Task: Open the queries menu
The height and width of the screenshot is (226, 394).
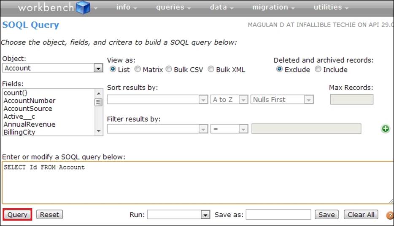Action: [x=173, y=8]
